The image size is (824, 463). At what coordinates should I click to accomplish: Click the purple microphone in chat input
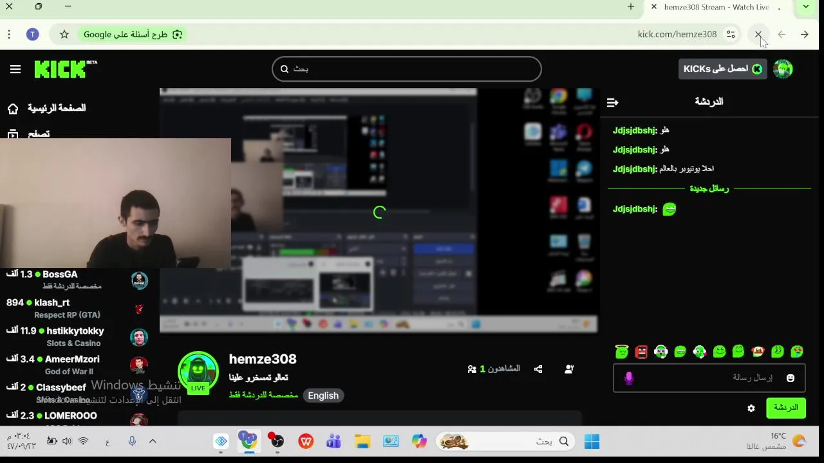[x=629, y=378]
